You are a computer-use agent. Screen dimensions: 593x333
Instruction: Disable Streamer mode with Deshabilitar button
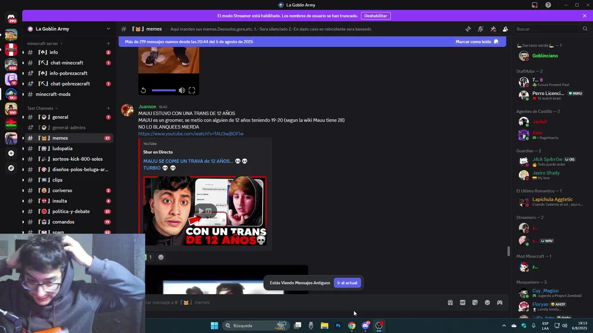pos(376,16)
